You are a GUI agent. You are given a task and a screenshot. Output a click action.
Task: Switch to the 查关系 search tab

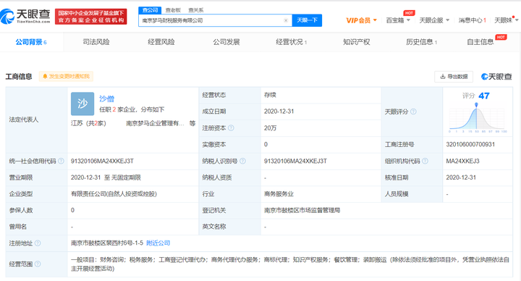coord(195,10)
